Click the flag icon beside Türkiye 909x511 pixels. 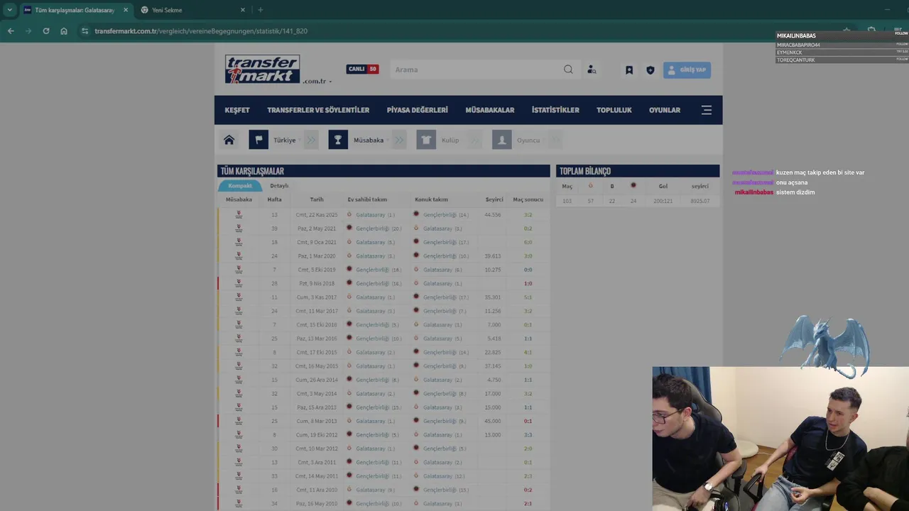[258, 140]
